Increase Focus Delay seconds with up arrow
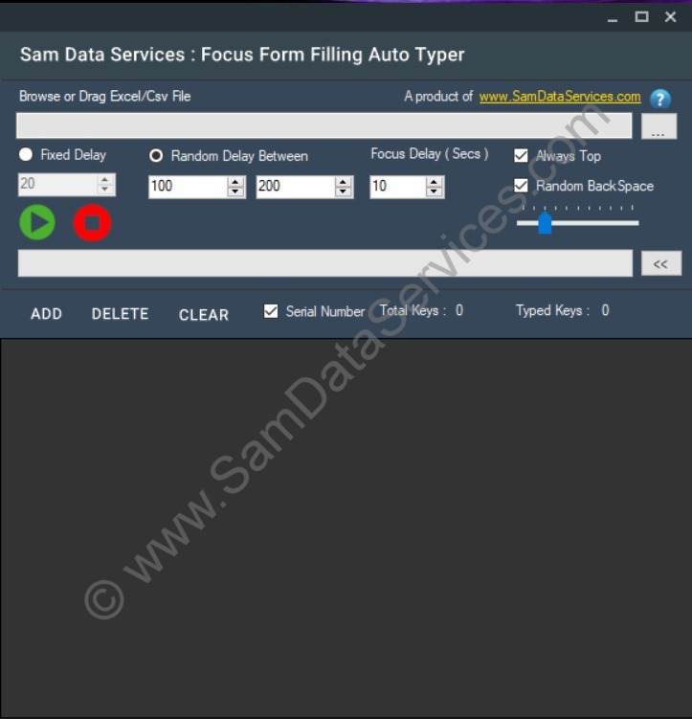This screenshot has height=719, width=692. pyautogui.click(x=434, y=182)
